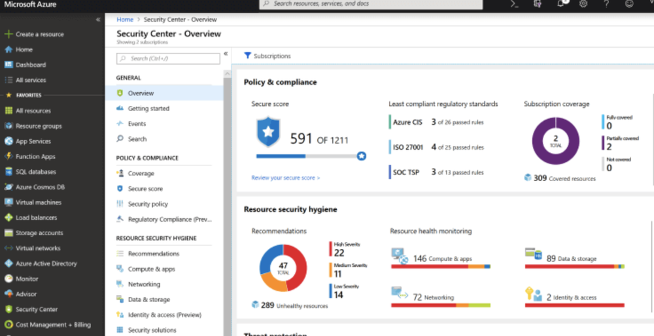Viewport: 654px width, 336px height.
Task: Click the Subscriptions filter funnel icon
Action: 248,56
